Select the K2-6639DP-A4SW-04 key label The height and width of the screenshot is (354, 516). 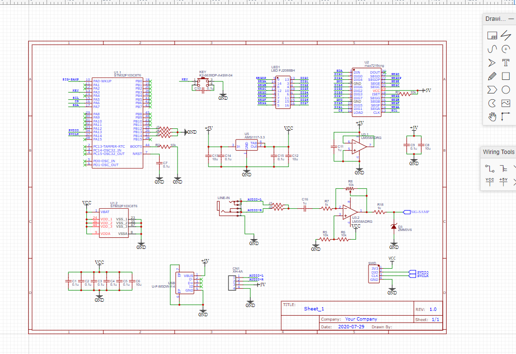pos(216,75)
